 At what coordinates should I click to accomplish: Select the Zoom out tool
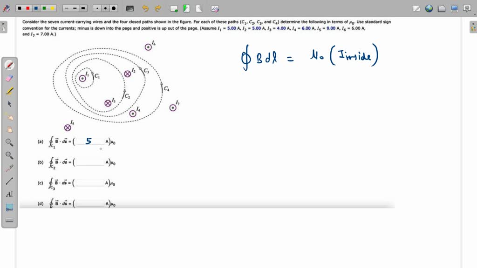pyautogui.click(x=9, y=155)
